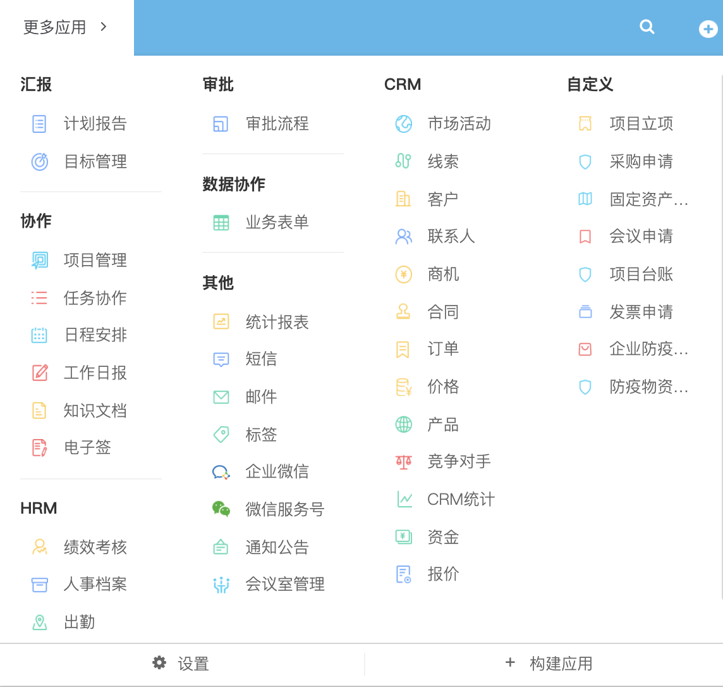Click the 企业微信 icon

point(221,472)
